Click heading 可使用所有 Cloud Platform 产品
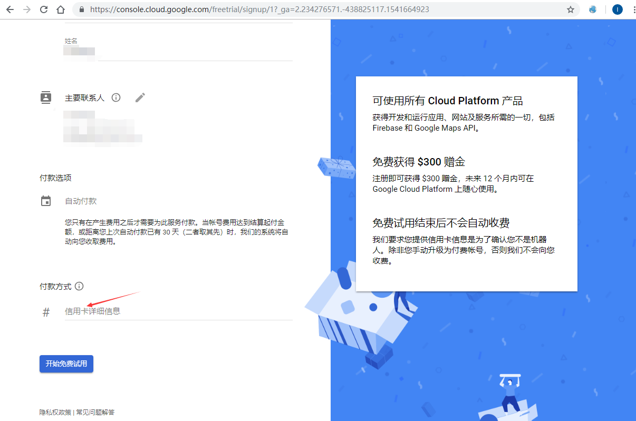Screen dimensions: 636x421 [448, 101]
